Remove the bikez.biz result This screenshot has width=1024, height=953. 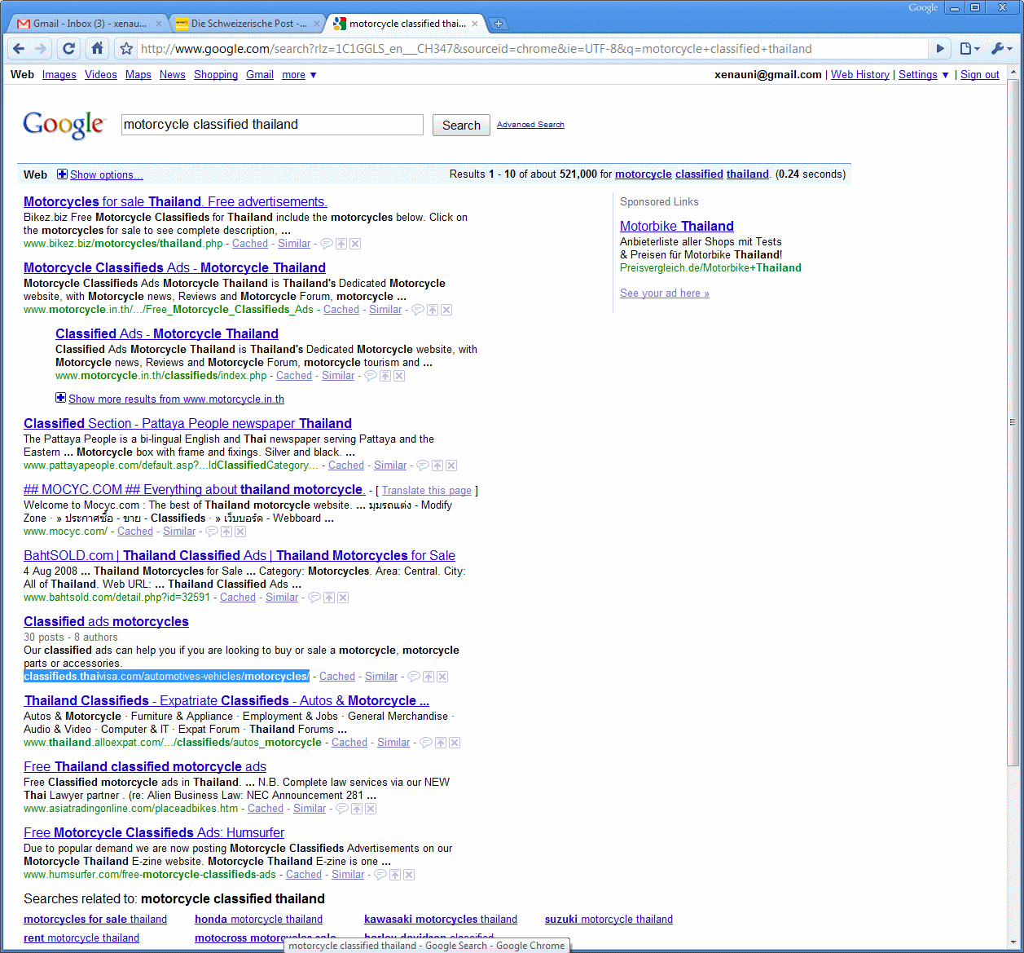click(x=355, y=244)
